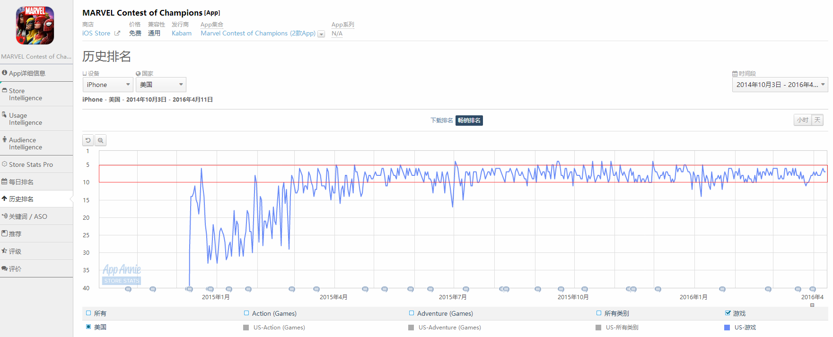
Task: Click the rightmost event marker on the timeline
Action: pyautogui.click(x=813, y=289)
